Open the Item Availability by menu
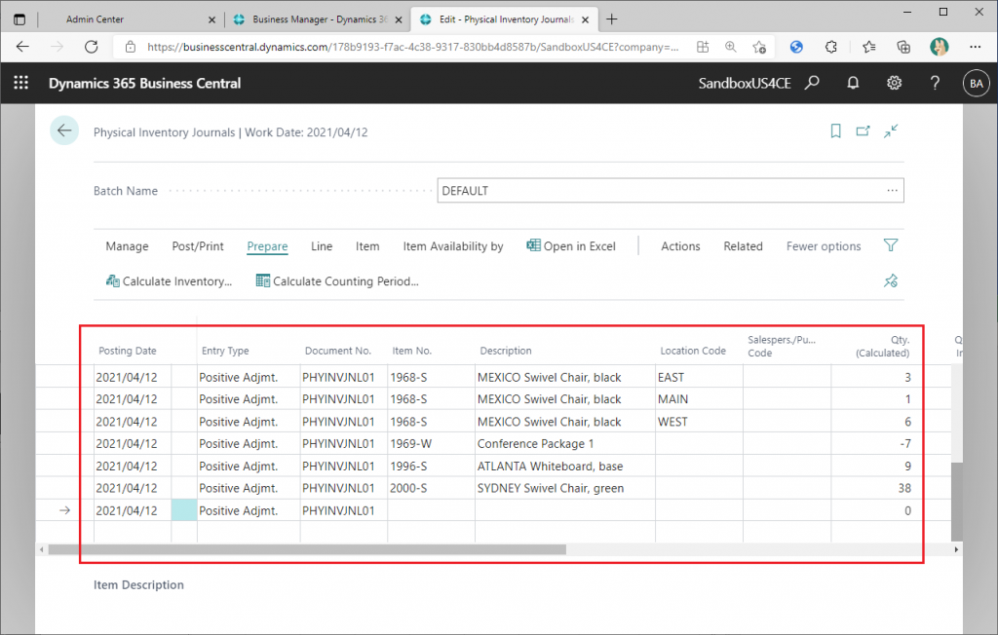This screenshot has width=998, height=635. pos(452,246)
